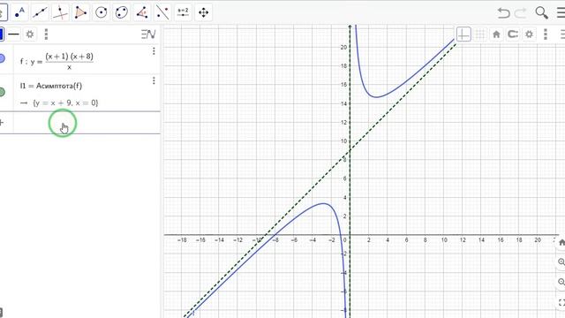
Task: Open the search magnifier
Action: tap(541, 13)
